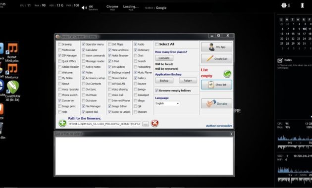This screenshot has height=188, width=312.
Task: Check the Shazam checkbox
Action: pos(136,112)
